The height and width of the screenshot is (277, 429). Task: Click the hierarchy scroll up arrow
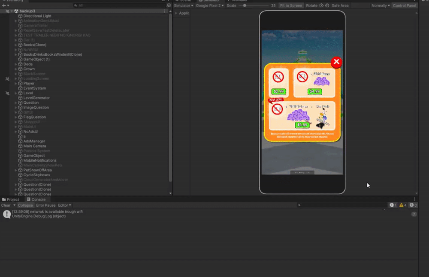170,11
